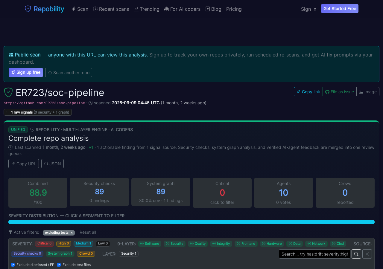Uncheck Exclude dismissed / FP checkbox
383x269 pixels.
[13, 265]
